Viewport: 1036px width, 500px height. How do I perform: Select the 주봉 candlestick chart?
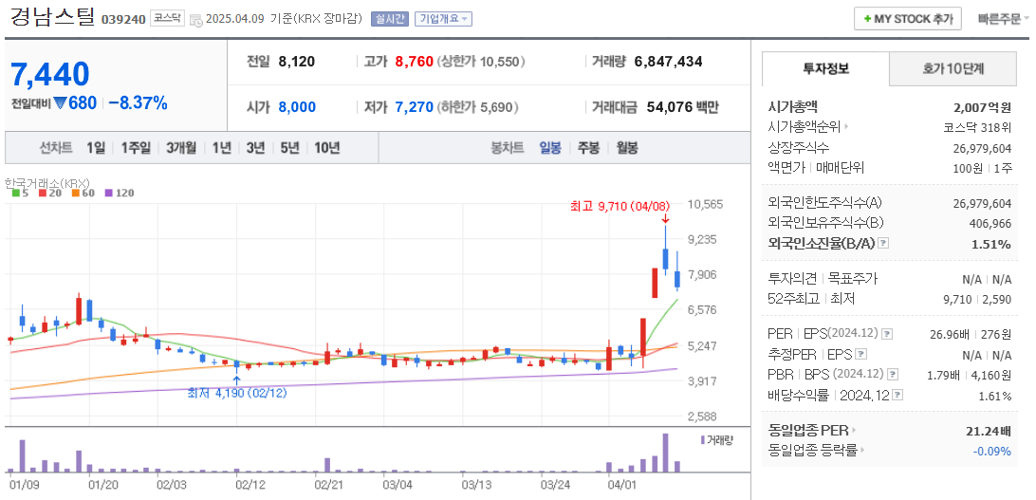point(589,148)
